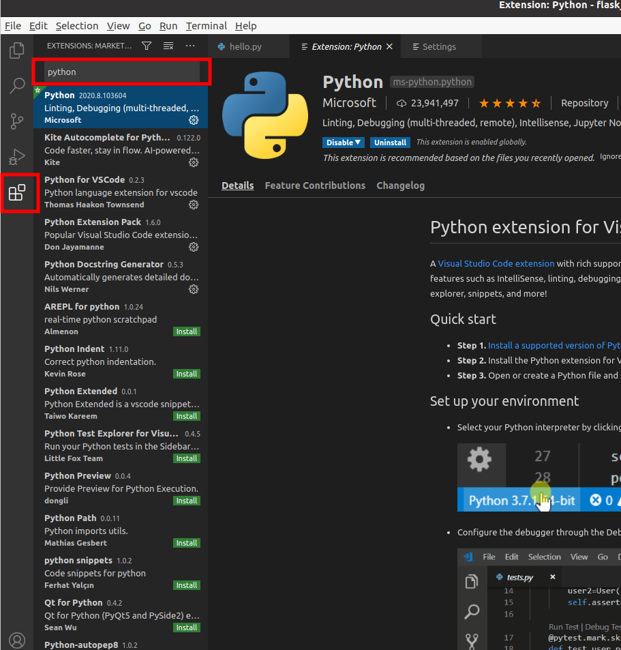The height and width of the screenshot is (650, 621).
Task: Click the Python interpreter screenshot in readme
Action: (539, 477)
